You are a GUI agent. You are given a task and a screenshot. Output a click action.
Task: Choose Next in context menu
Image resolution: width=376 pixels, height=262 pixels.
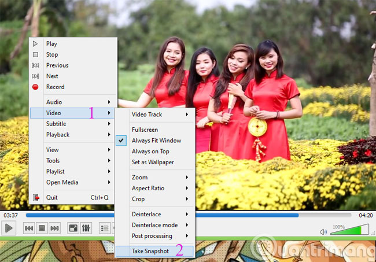(52, 76)
